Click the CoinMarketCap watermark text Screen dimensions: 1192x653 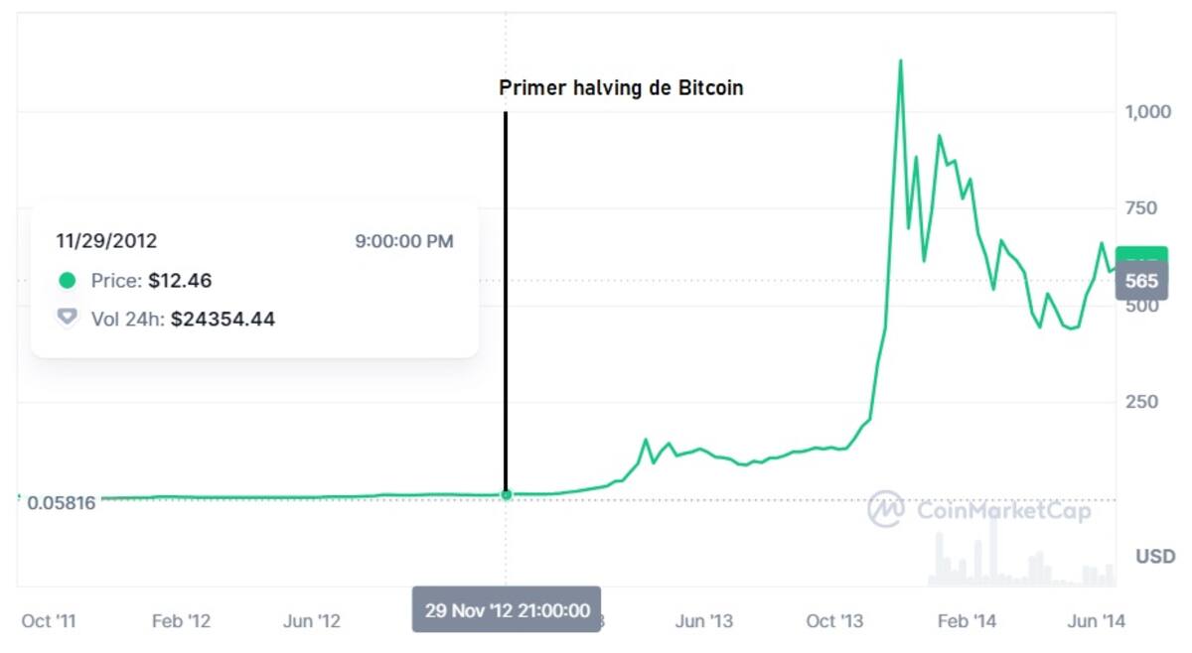[1002, 511]
